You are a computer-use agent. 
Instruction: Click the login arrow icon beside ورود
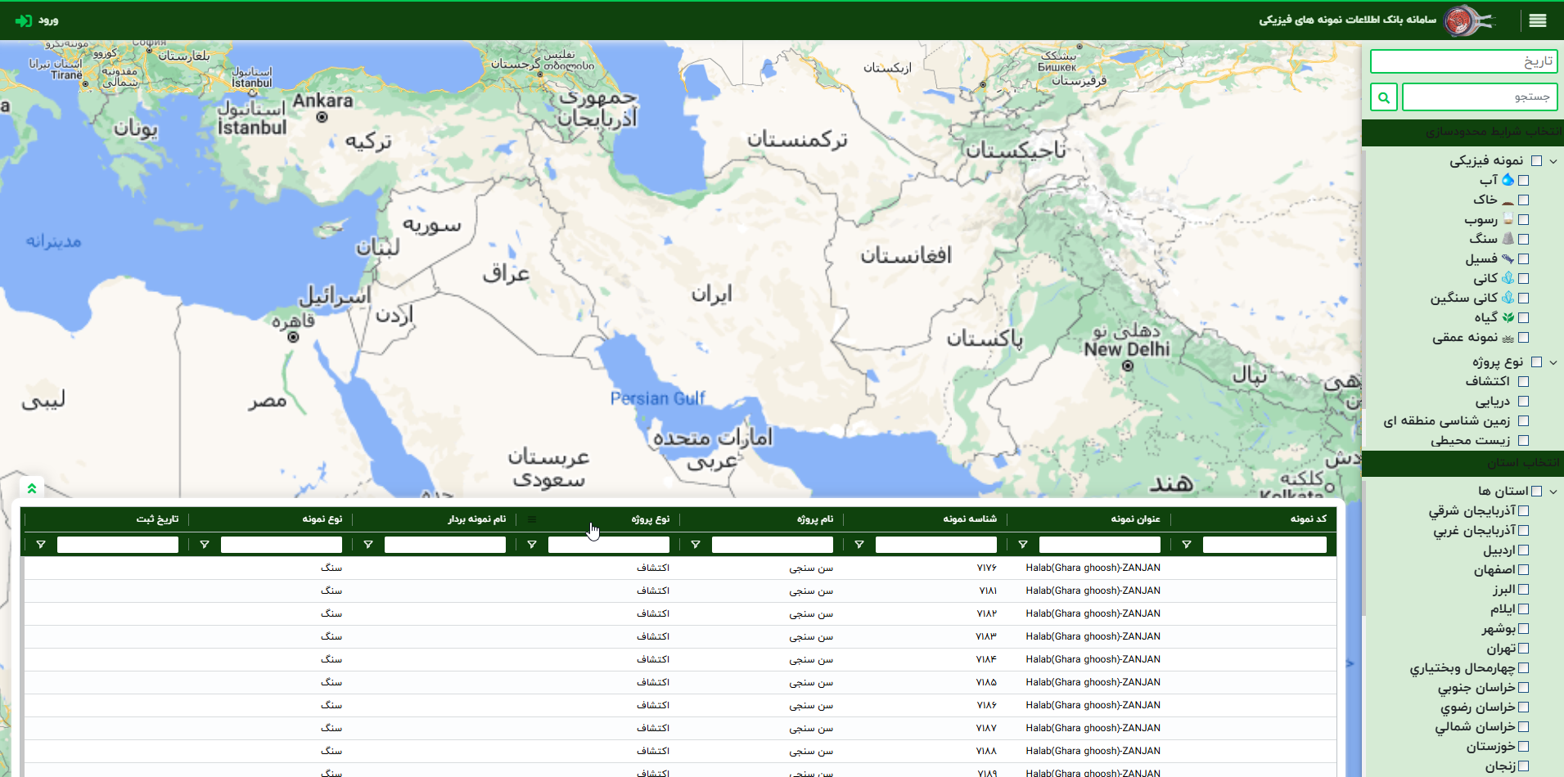tap(25, 20)
